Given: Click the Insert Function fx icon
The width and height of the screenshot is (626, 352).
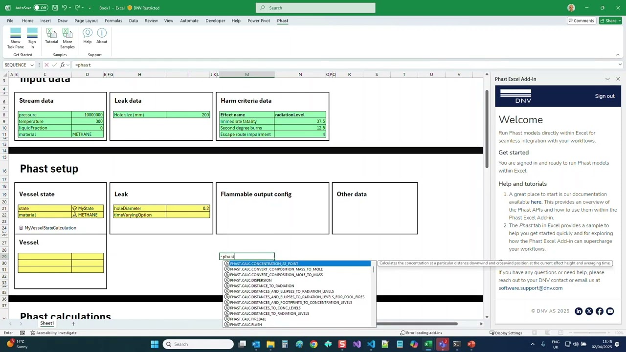Looking at the screenshot, I should (x=62, y=65).
